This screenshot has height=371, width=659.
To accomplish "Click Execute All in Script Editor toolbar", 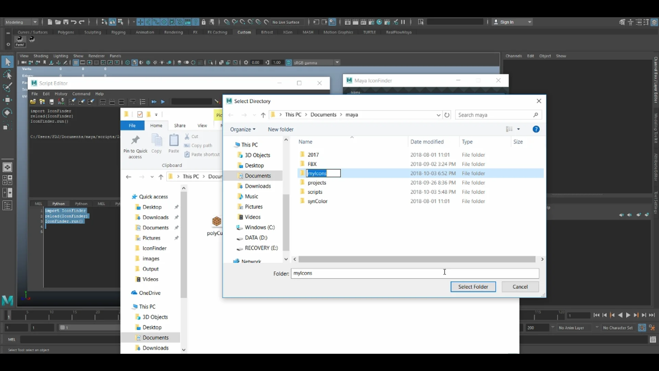I will [x=154, y=102].
